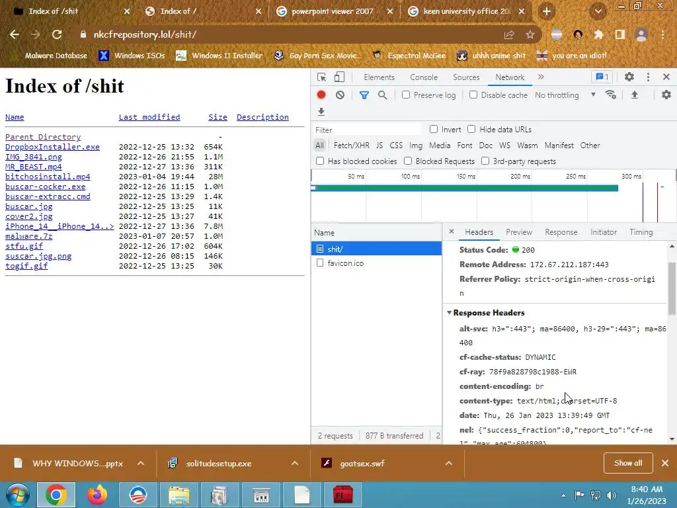Filter requests by Fetch/XHR
The image size is (677, 508).
point(351,146)
